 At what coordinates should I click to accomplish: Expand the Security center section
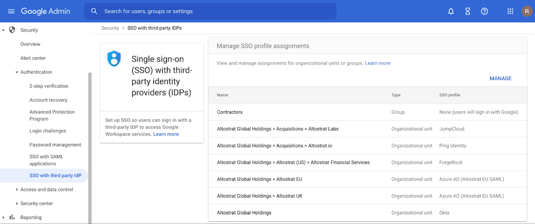pos(17,204)
